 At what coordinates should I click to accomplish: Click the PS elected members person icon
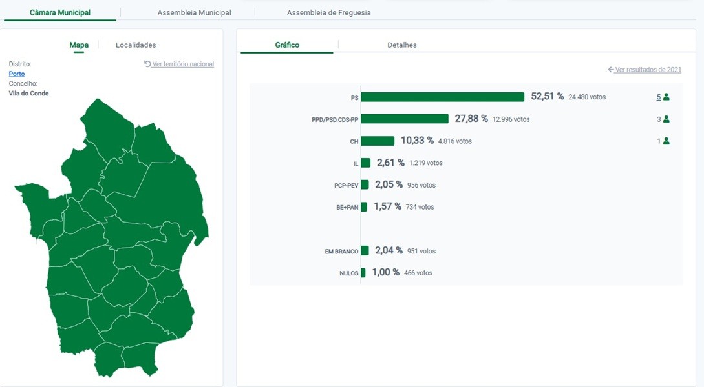pyautogui.click(x=667, y=97)
